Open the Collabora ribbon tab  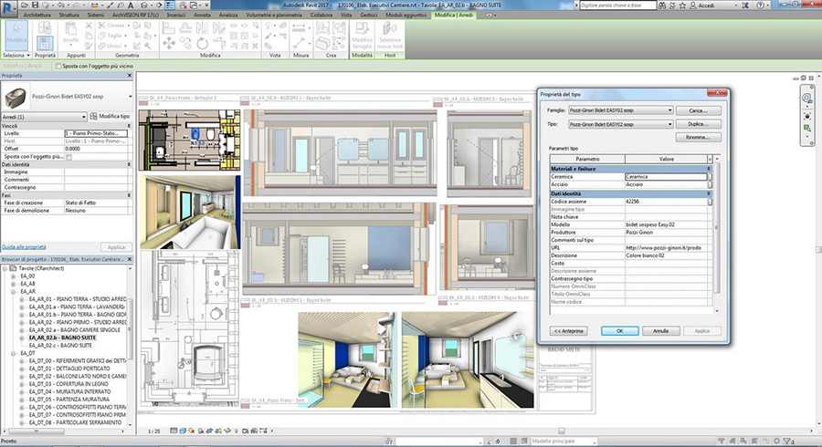pos(321,16)
